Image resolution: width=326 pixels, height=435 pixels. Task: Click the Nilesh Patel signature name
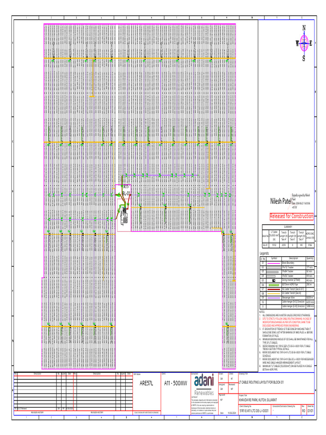click(281, 201)
